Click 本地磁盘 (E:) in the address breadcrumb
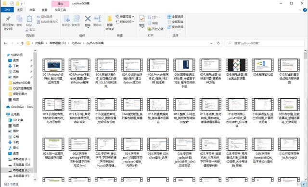This screenshot has width=308, height=187. (58, 43)
